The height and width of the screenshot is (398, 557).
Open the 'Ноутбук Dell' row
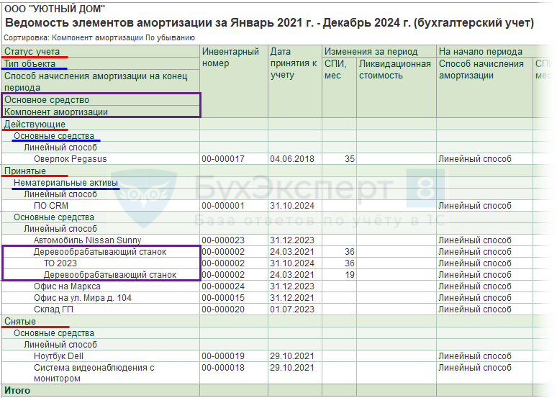[x=101, y=356]
